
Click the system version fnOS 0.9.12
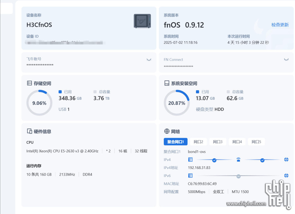coord(184,25)
